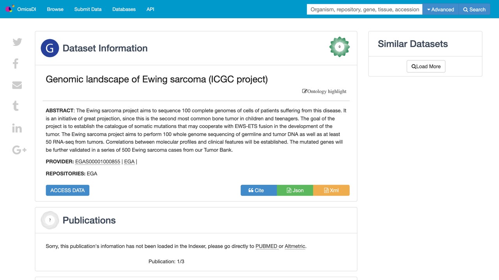
Task: Open the API menu item
Action: [x=150, y=9]
